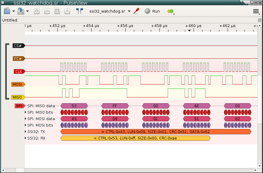The image size is (263, 173).
Task: Expand the SPI: MOSI bits row
Action: [x=26, y=125]
